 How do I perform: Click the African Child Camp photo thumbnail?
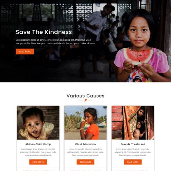click(x=38, y=123)
